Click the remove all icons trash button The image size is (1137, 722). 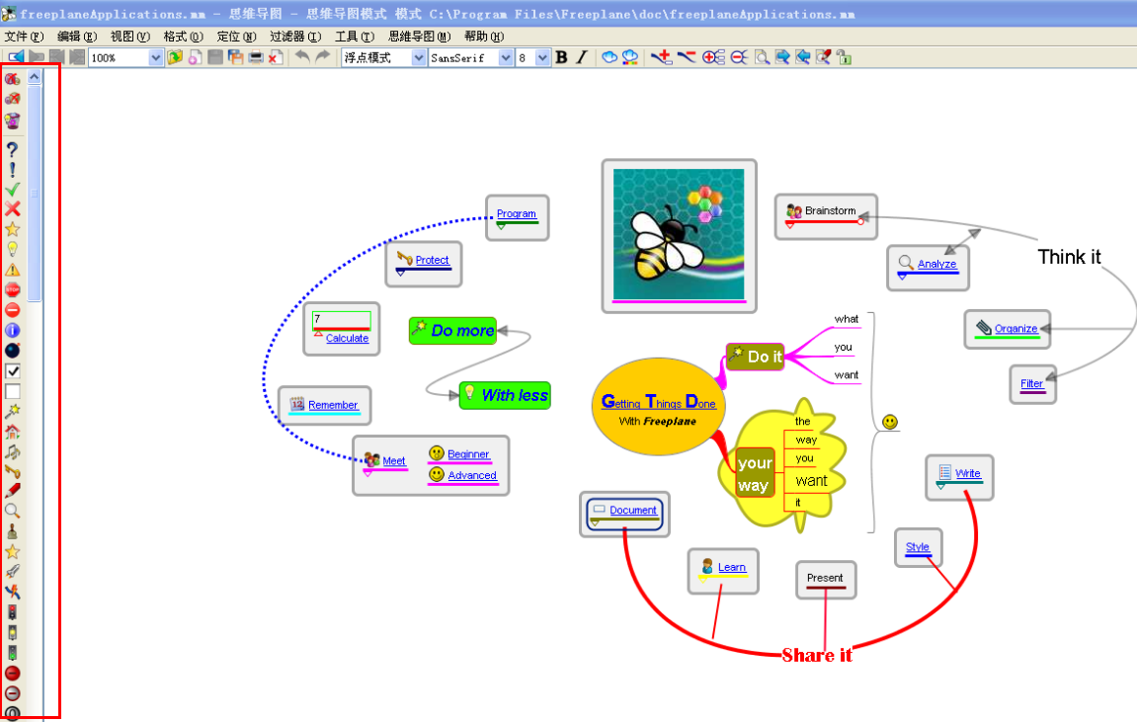point(12,120)
